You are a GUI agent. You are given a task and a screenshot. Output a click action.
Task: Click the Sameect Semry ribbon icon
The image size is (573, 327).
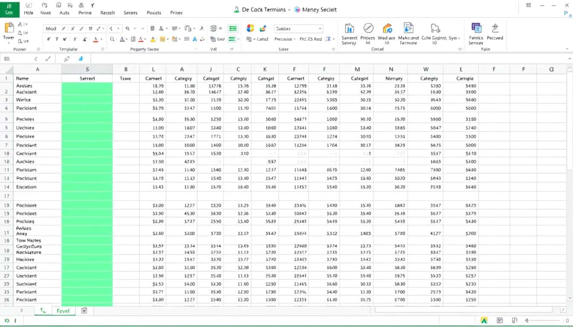[349, 34]
